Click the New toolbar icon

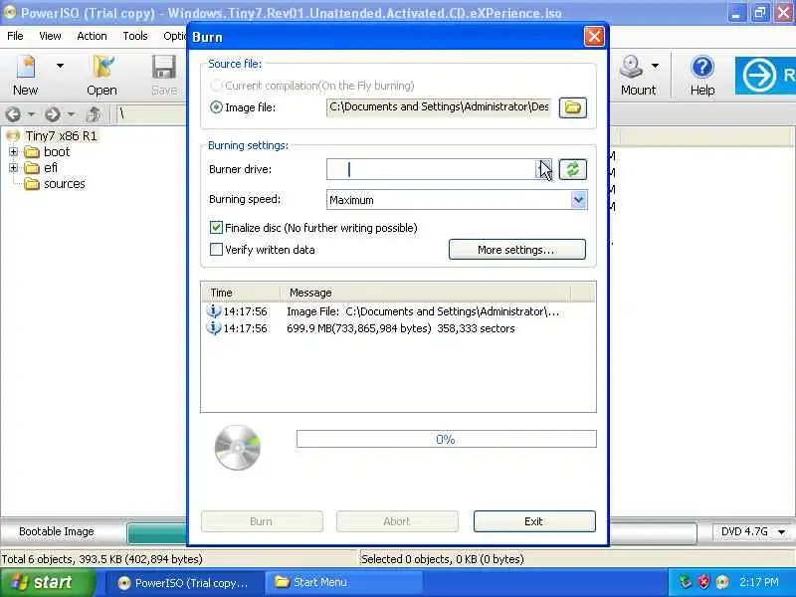[x=26, y=68]
